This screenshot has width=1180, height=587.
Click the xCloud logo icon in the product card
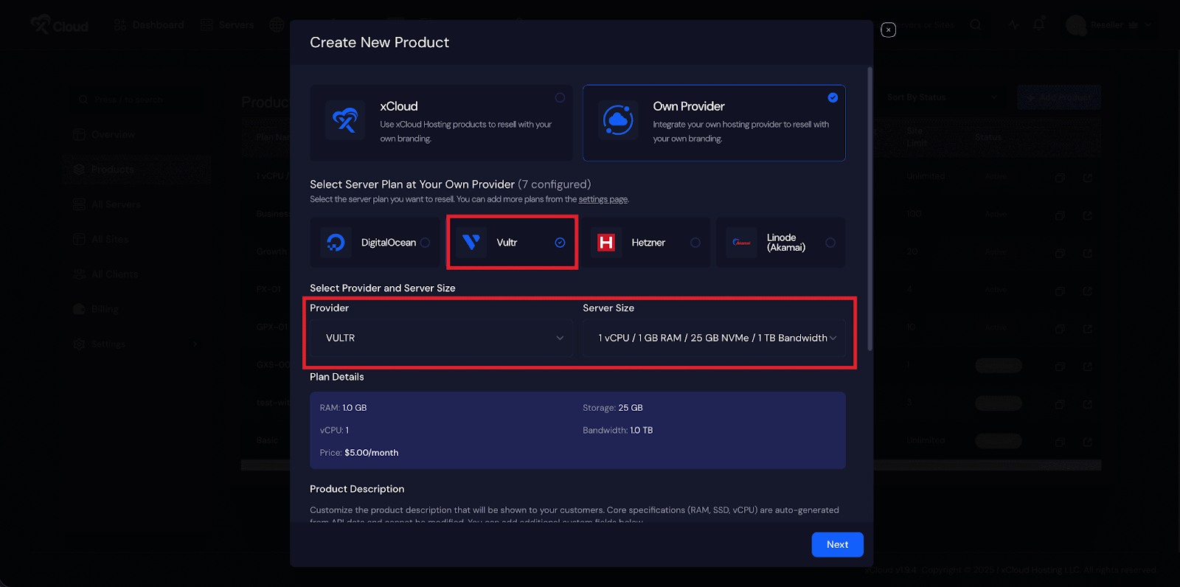point(344,120)
